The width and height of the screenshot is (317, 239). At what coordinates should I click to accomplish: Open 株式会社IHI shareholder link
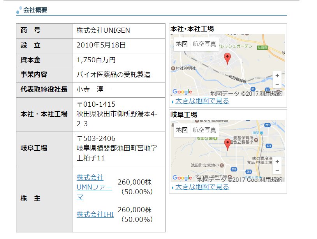[x=95, y=214]
